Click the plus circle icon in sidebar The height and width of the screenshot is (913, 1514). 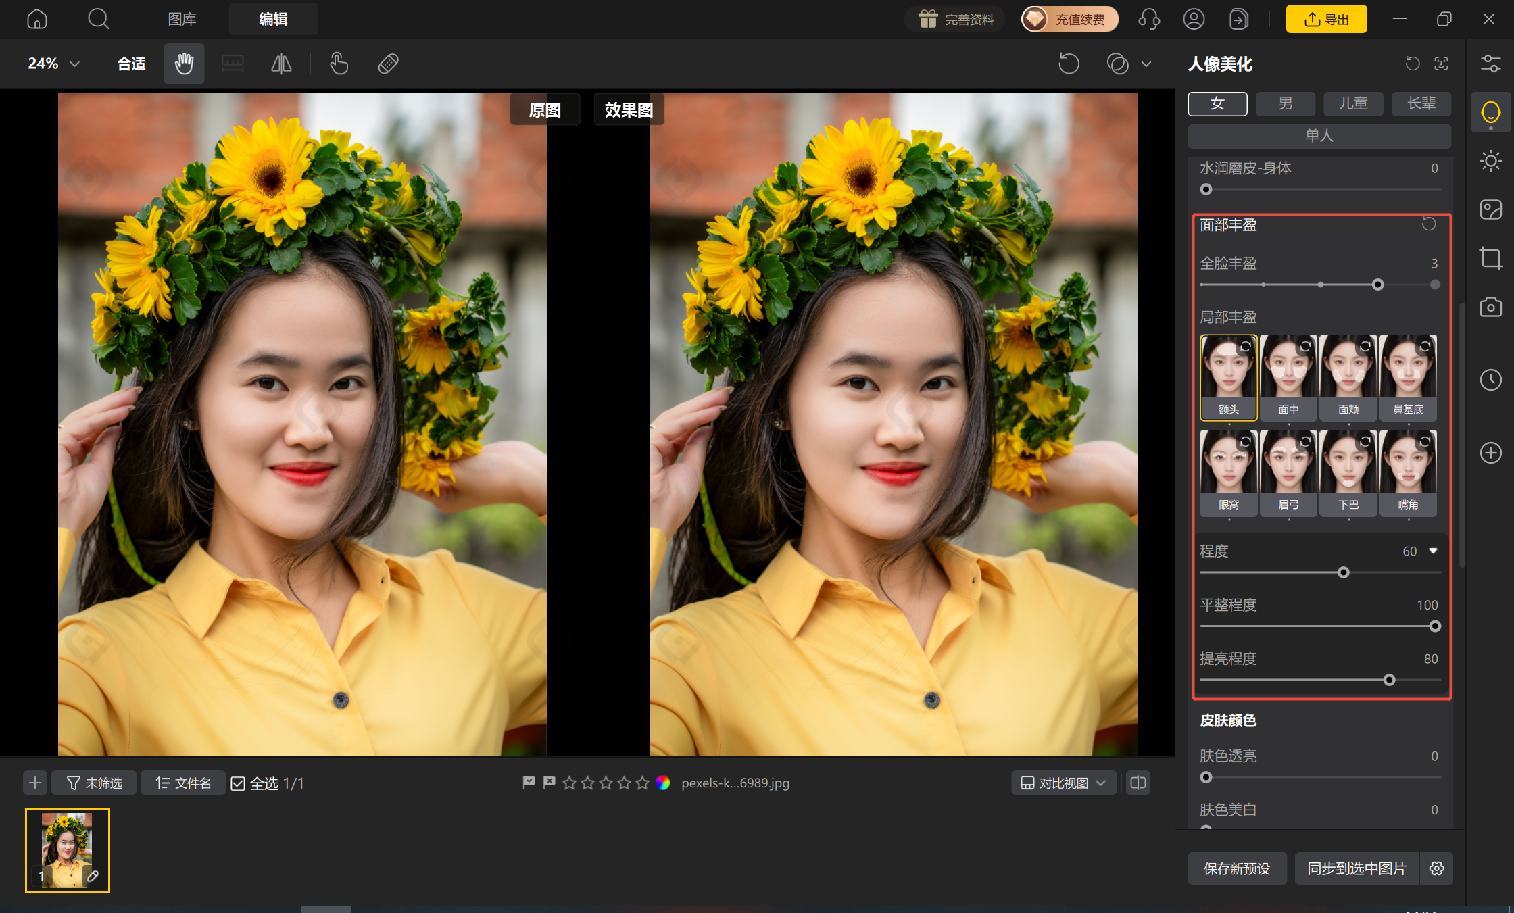(x=1490, y=452)
